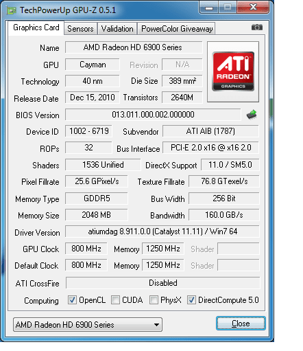The image size is (303, 351).
Task: Click the ATI CrossFire label
Action: click(37, 284)
